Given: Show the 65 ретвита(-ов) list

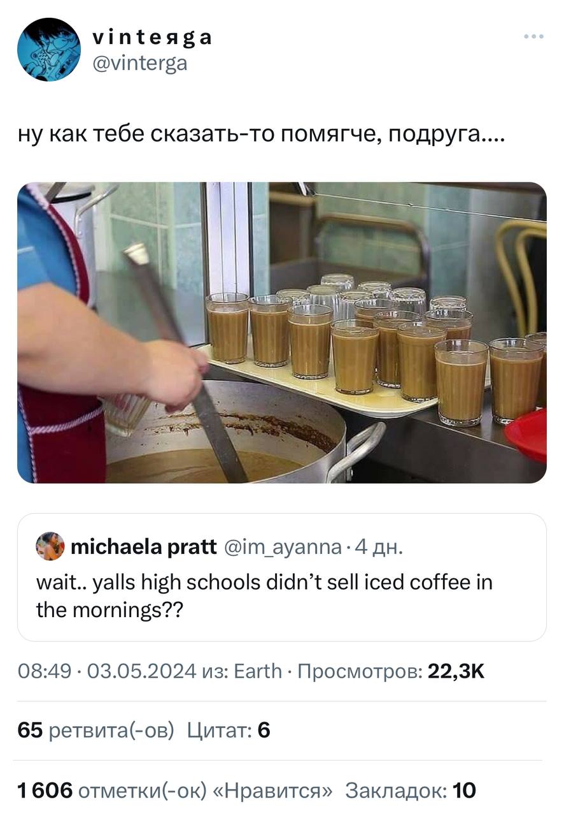Looking at the screenshot, I should click(95, 731).
